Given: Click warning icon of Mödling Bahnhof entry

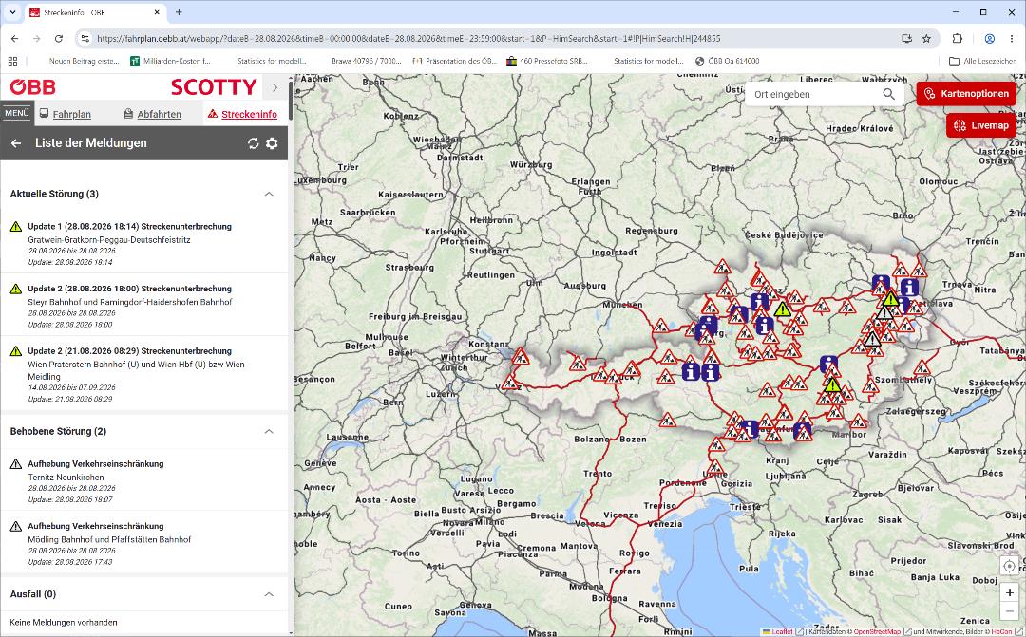Looking at the screenshot, I should coord(16,527).
